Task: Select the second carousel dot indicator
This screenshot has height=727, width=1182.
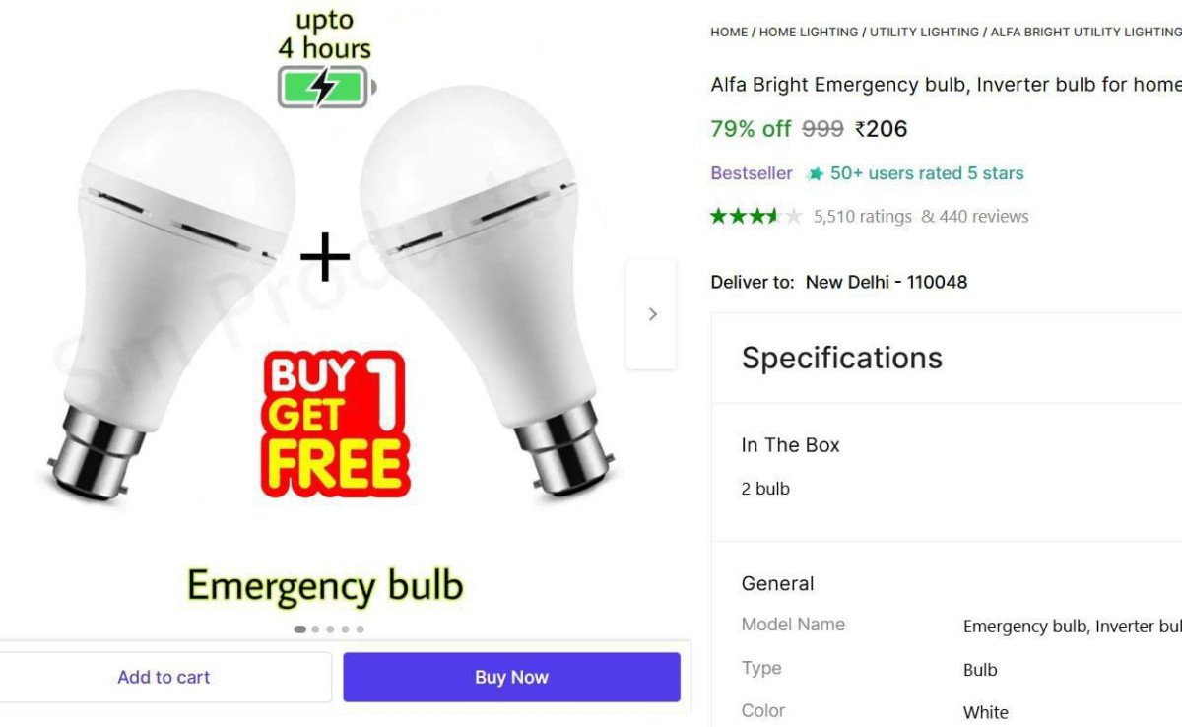Action: (x=315, y=629)
